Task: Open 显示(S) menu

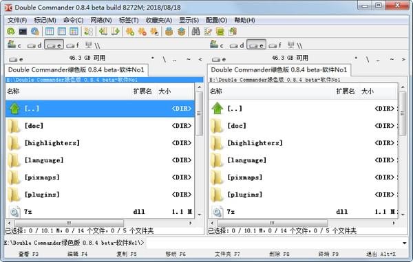Action: click(189, 20)
